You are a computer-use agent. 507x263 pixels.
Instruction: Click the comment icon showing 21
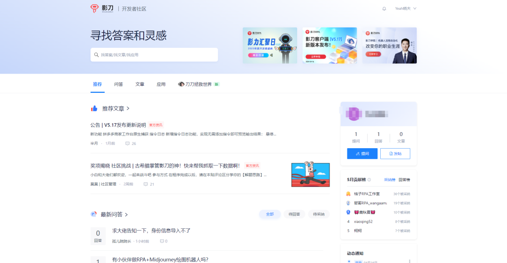click(146, 184)
